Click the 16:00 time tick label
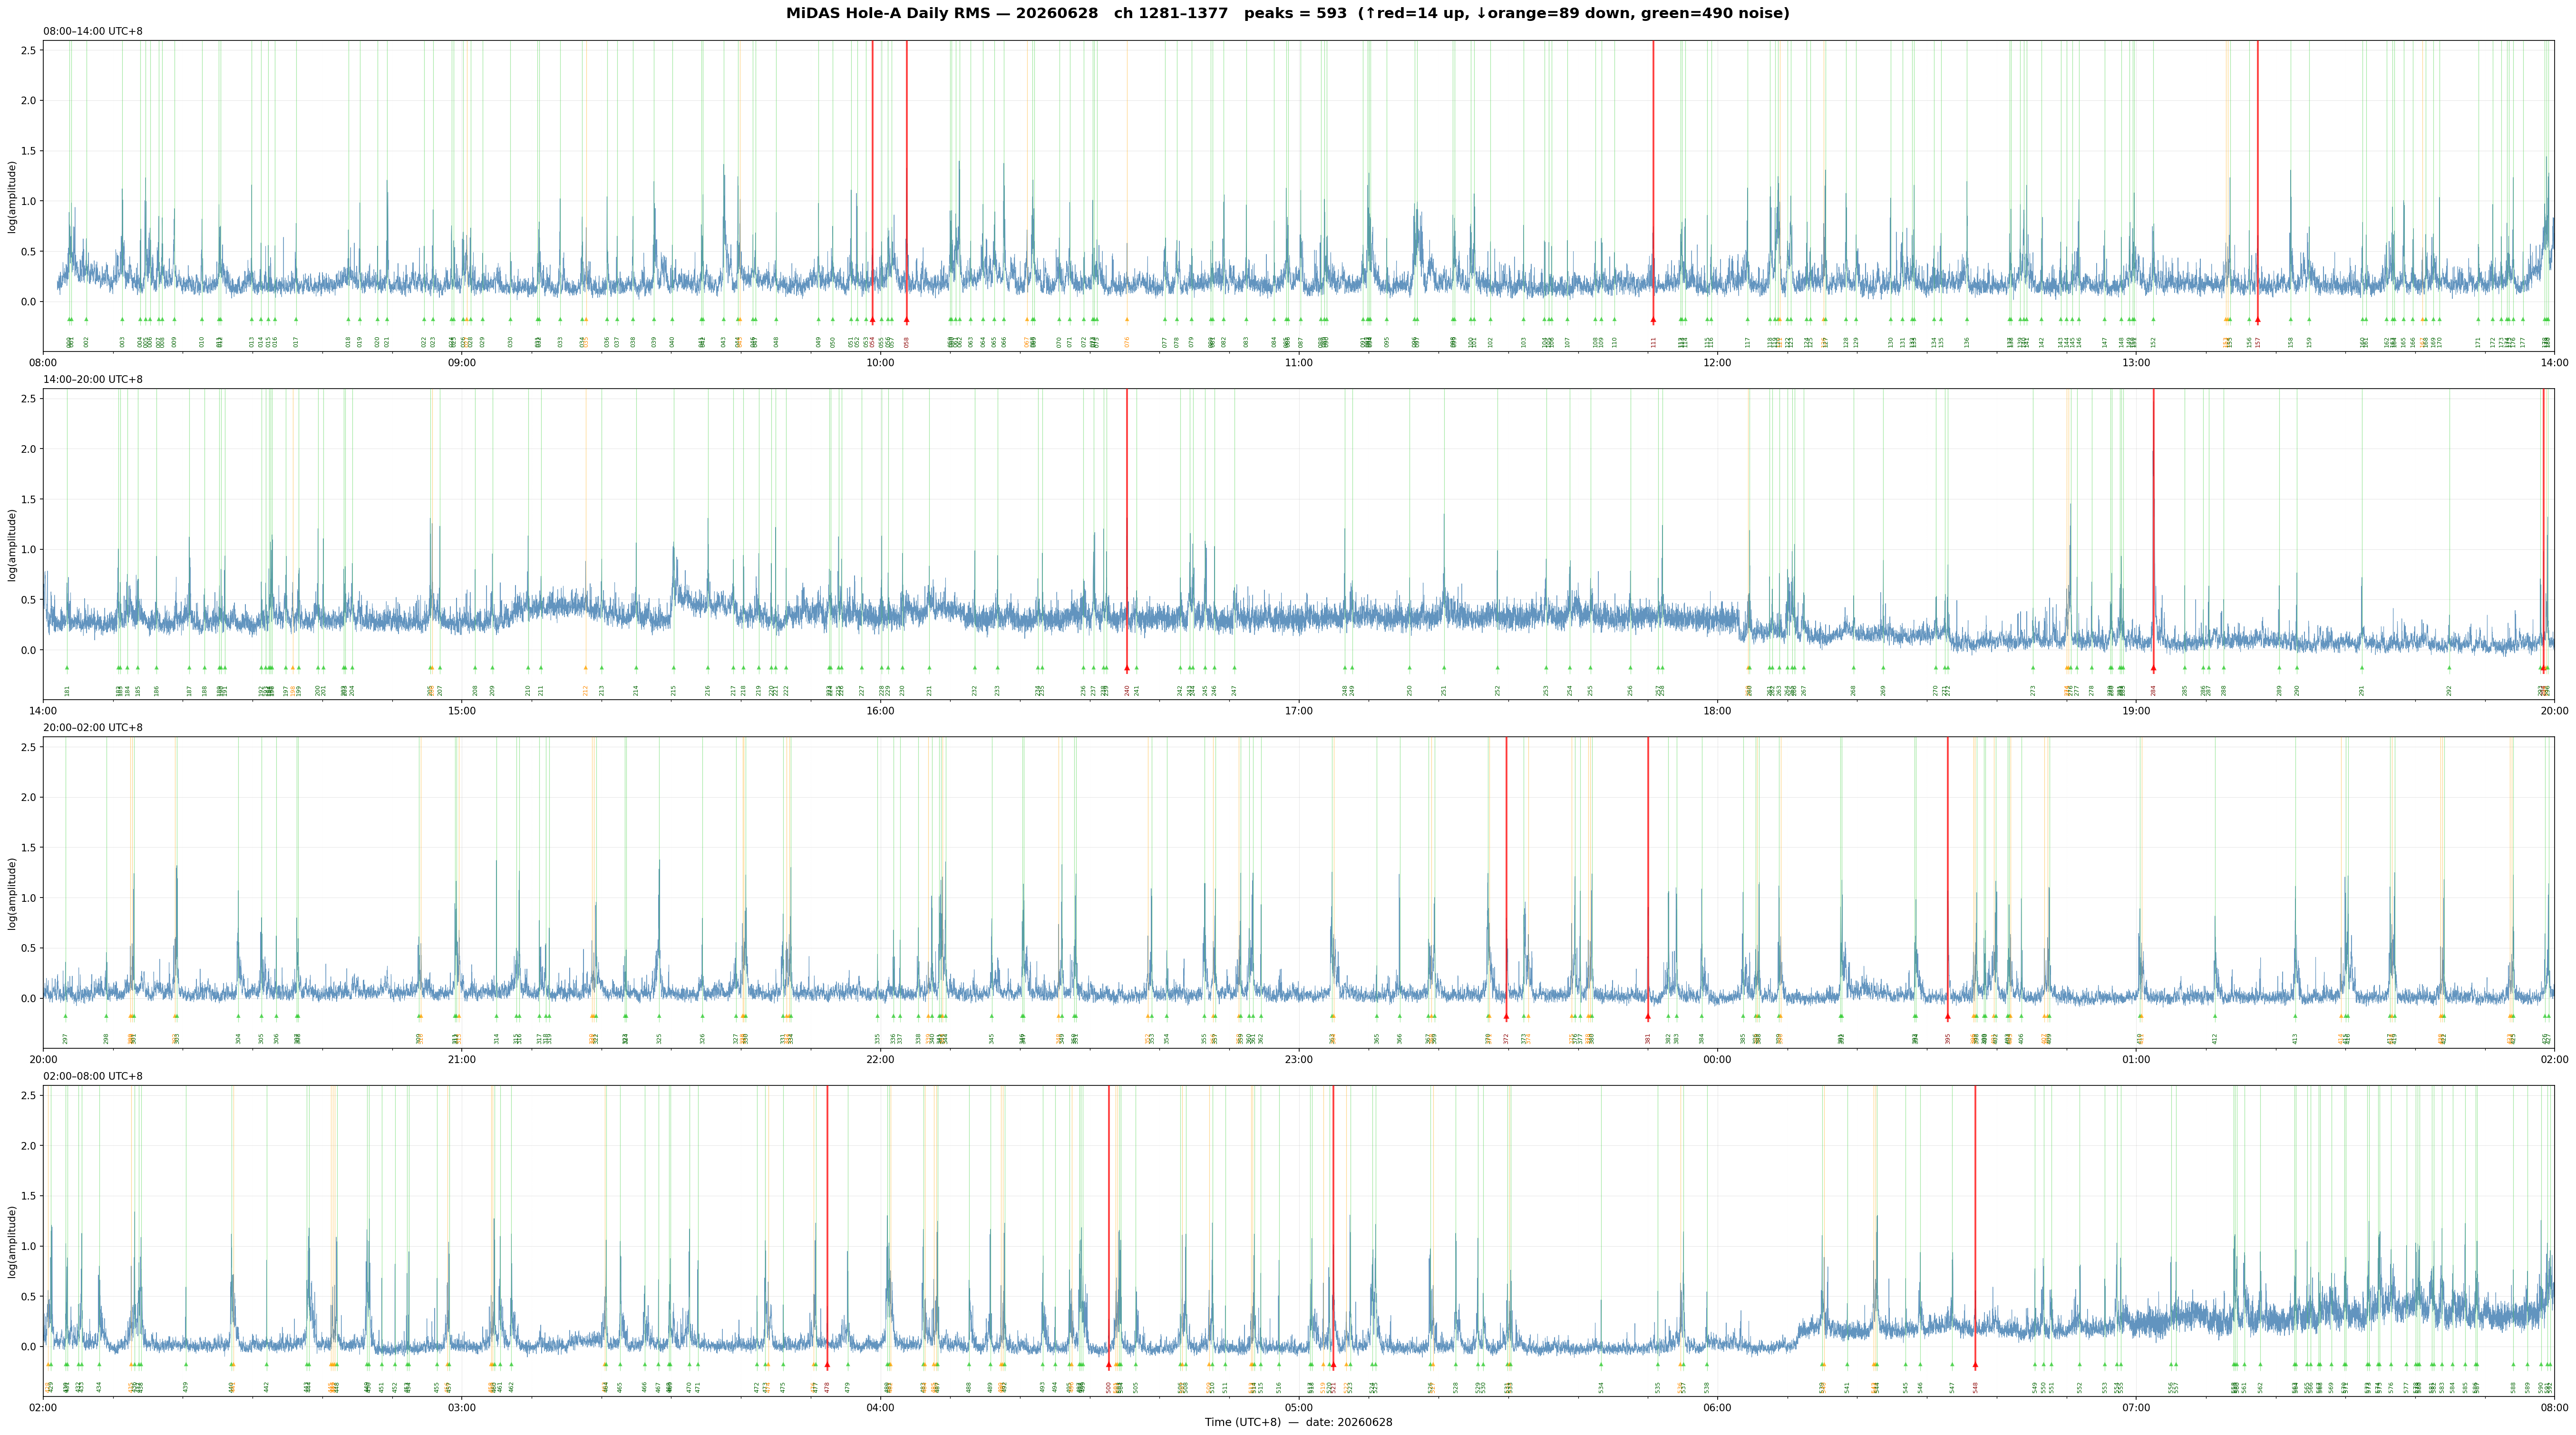The height and width of the screenshot is (1435, 2576). click(x=880, y=710)
